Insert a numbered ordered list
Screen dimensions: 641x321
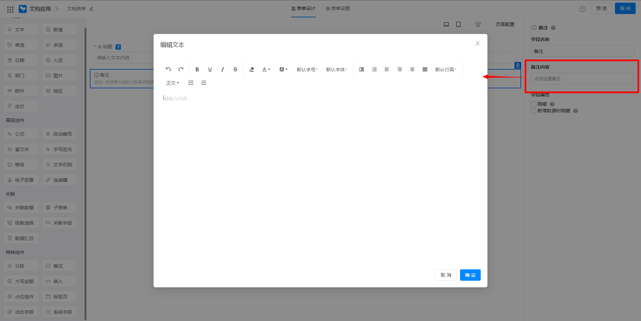click(x=204, y=83)
